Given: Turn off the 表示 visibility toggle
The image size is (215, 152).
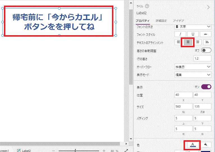Looking at the screenshot, I should 206,87.
